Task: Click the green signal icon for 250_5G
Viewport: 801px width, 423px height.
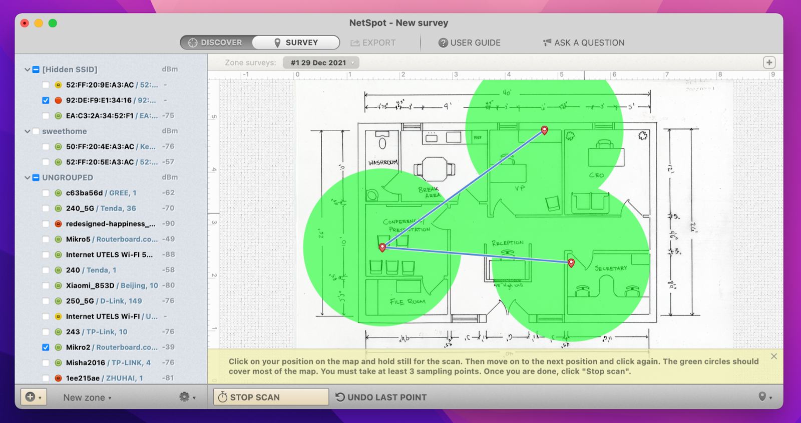Action: tap(58, 301)
